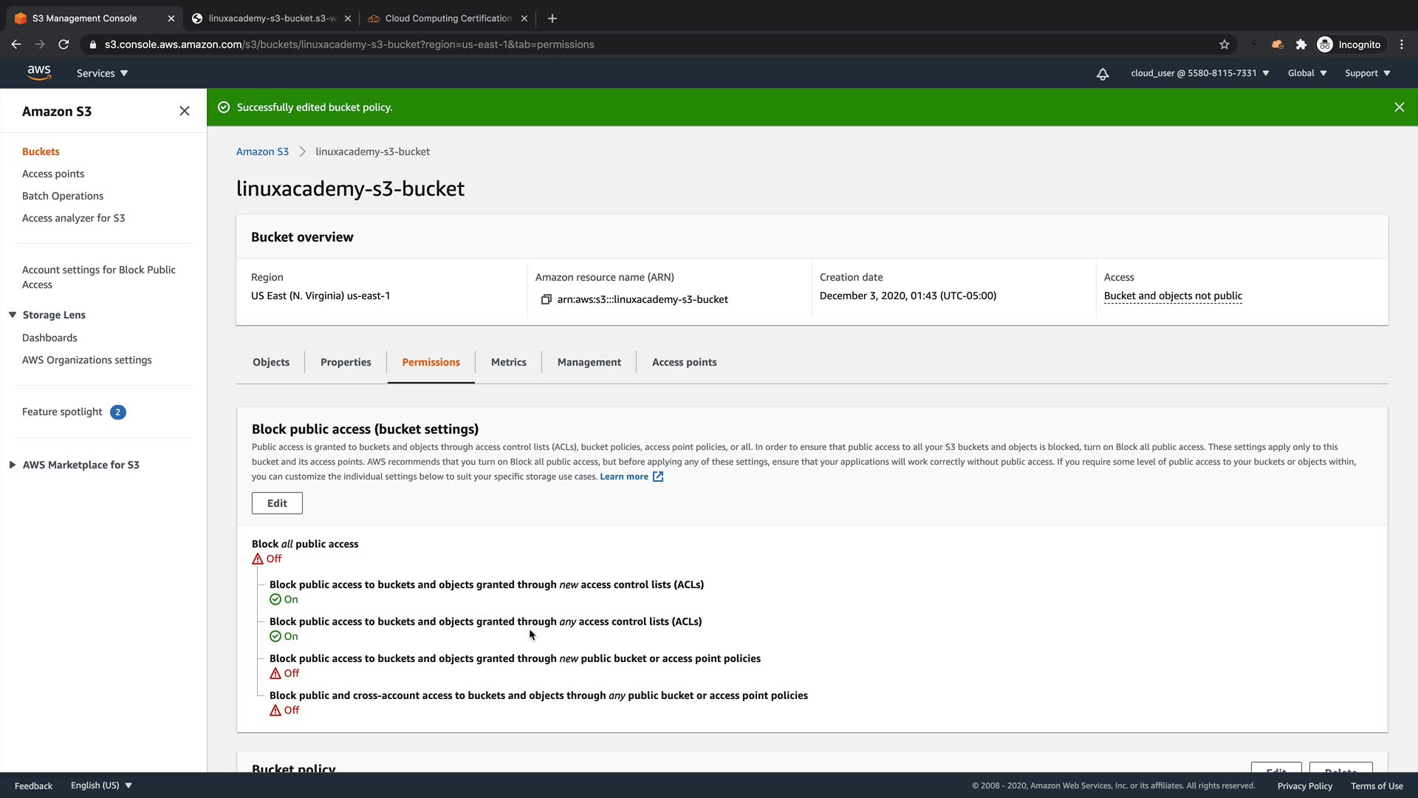Switch to the Properties tab
1418x798 pixels.
click(346, 362)
